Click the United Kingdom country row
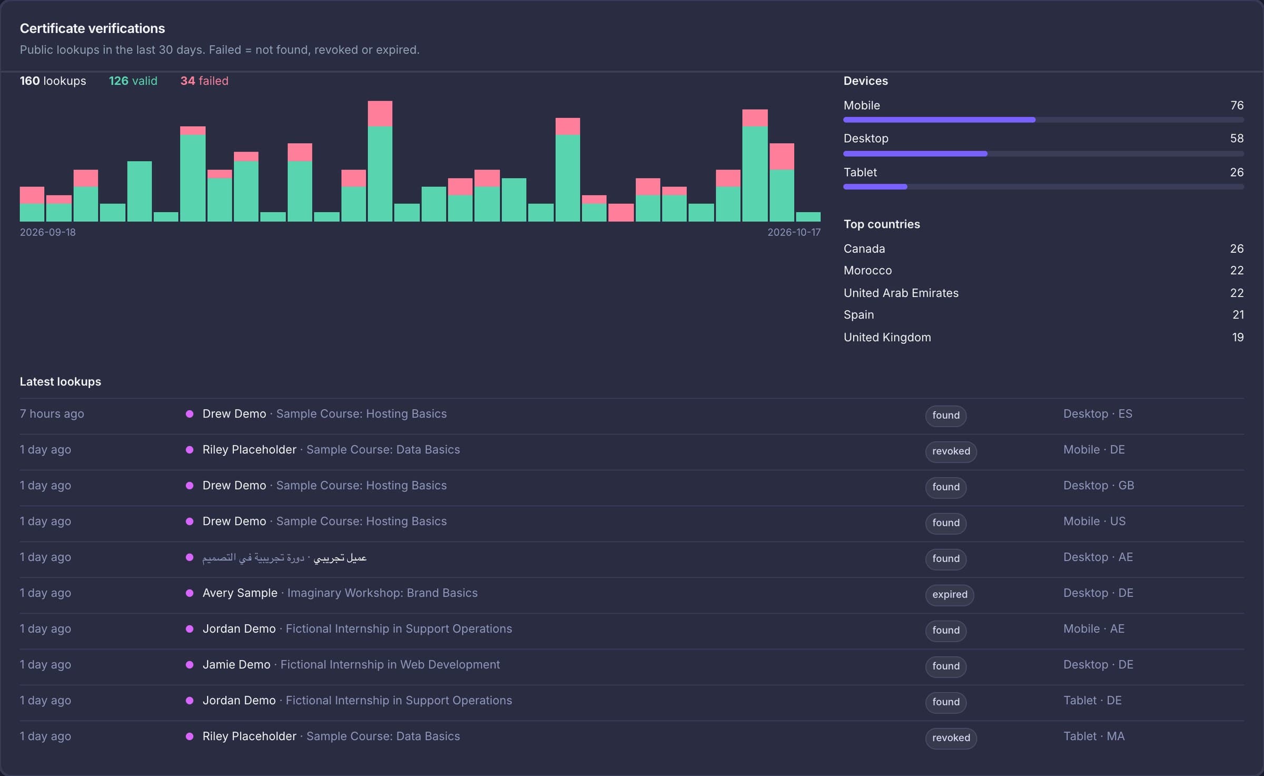 tap(1043, 337)
